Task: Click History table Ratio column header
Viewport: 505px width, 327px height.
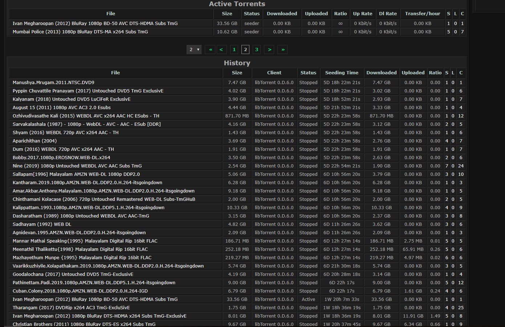Action: tap(435, 73)
